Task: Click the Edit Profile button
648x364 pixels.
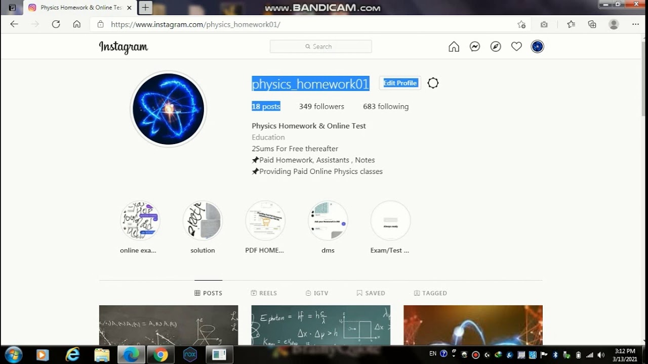Action: tap(400, 83)
